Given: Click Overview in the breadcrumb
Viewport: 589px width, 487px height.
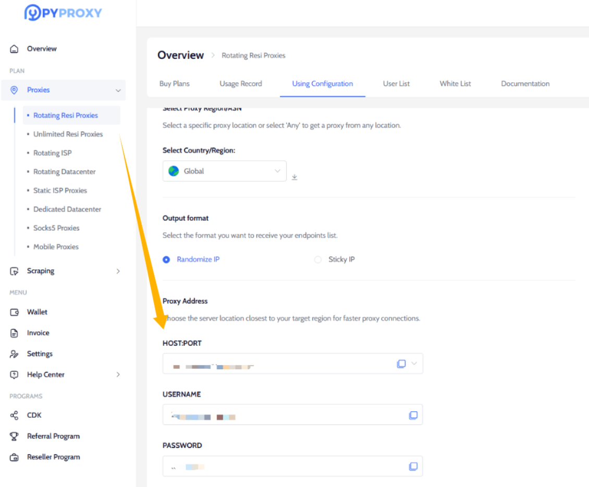Looking at the screenshot, I should [x=180, y=55].
